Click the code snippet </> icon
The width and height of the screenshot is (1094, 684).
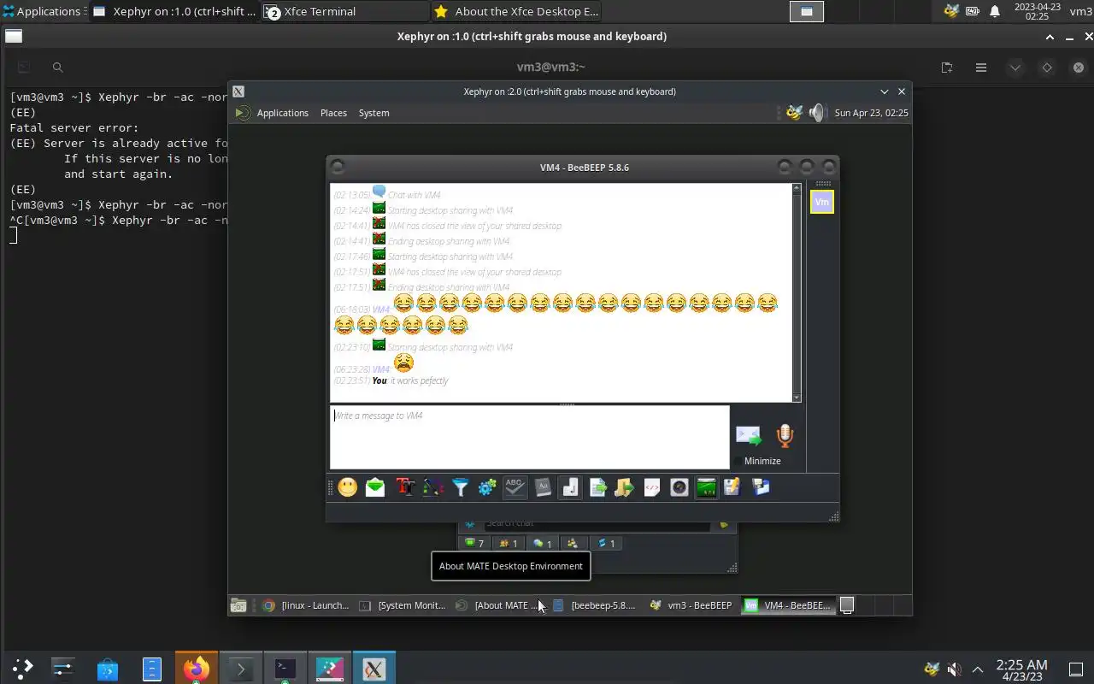pyautogui.click(x=651, y=487)
